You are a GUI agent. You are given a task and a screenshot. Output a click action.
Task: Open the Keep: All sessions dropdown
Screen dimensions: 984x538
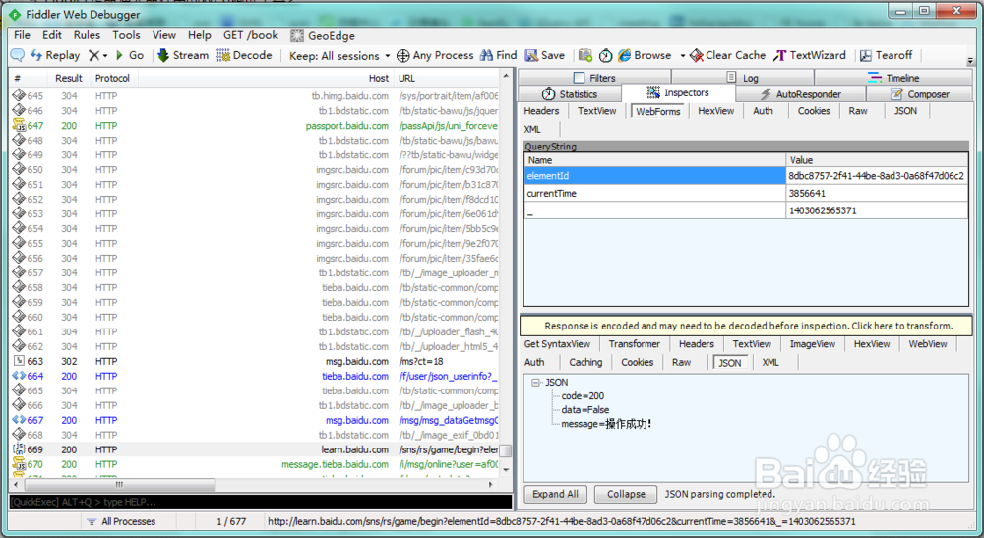(339, 56)
